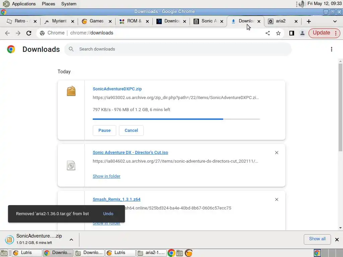Cancel the SonicAdventureDXPC.zip download
343x257 pixels.
[x=131, y=131]
